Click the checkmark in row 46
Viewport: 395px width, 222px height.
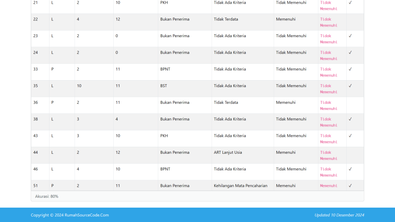pyautogui.click(x=350, y=169)
